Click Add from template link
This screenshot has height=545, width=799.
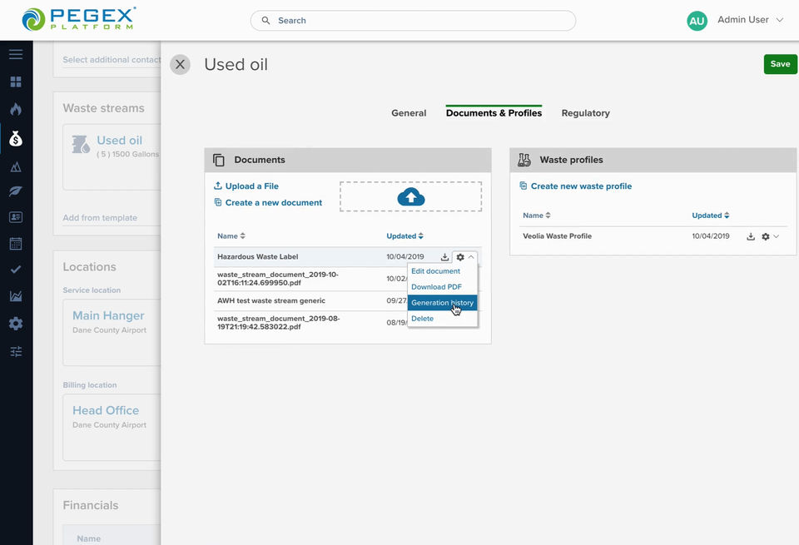pos(100,218)
